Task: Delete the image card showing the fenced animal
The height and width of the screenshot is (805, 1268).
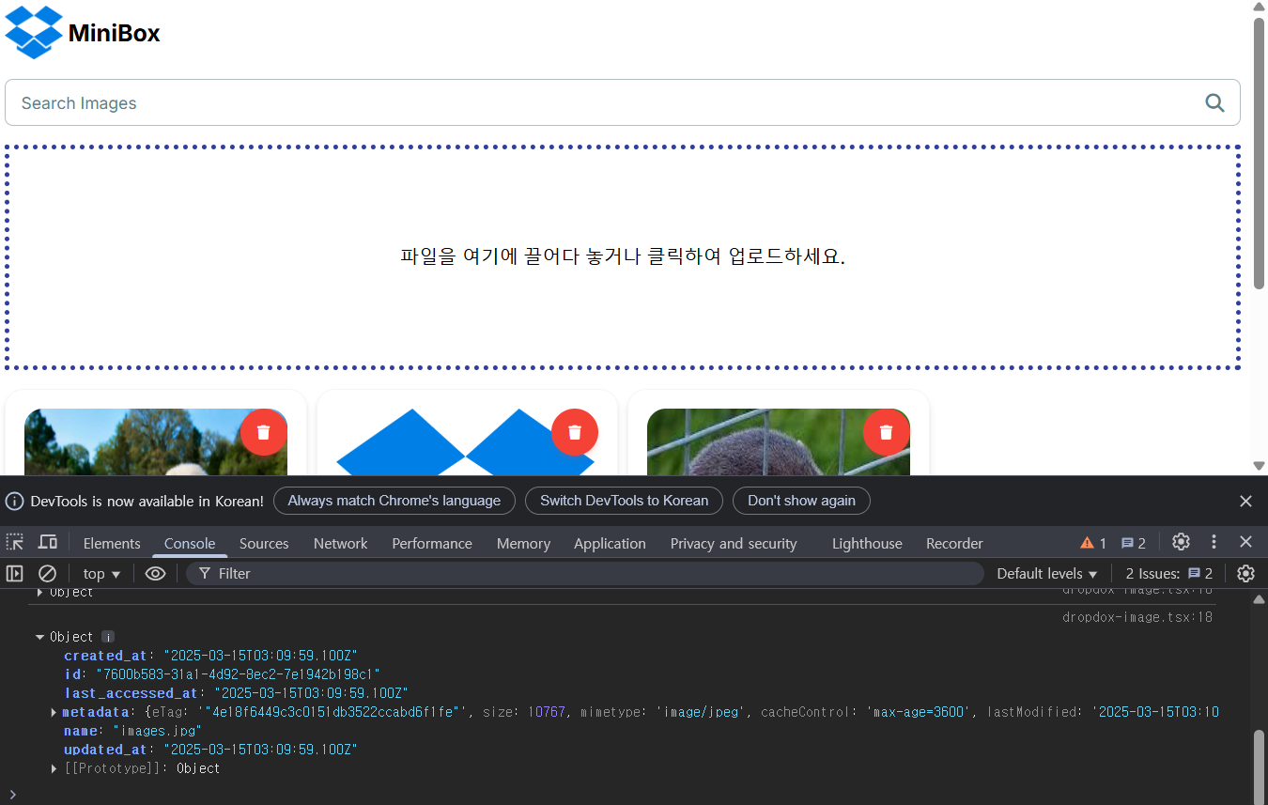Action: (886, 432)
